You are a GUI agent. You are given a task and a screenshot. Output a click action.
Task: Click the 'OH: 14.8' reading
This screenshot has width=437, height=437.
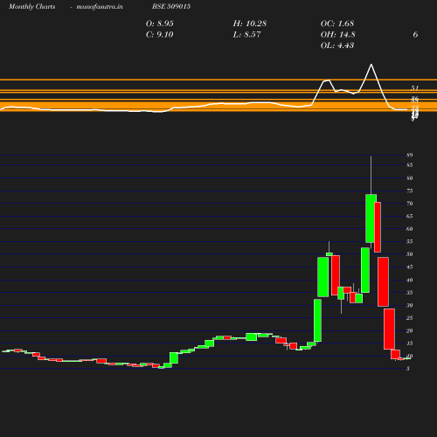tap(338, 35)
